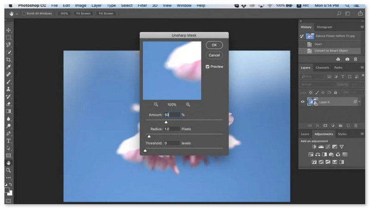Select the Quick Selection tool
This screenshot has width=370, height=209.
tap(8, 52)
